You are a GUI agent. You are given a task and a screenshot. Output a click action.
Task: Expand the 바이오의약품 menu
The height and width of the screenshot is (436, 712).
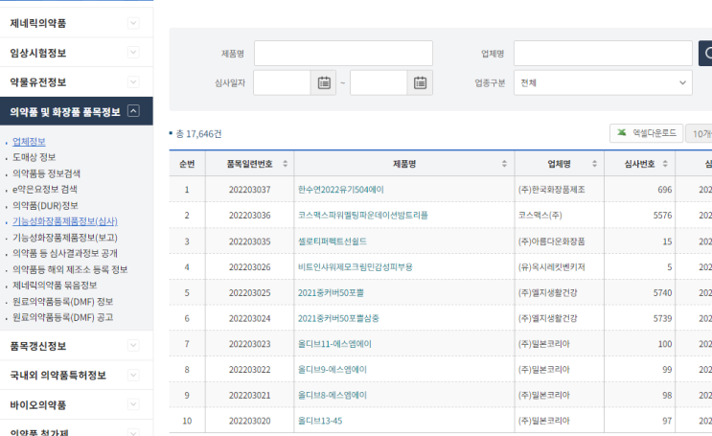click(133, 404)
